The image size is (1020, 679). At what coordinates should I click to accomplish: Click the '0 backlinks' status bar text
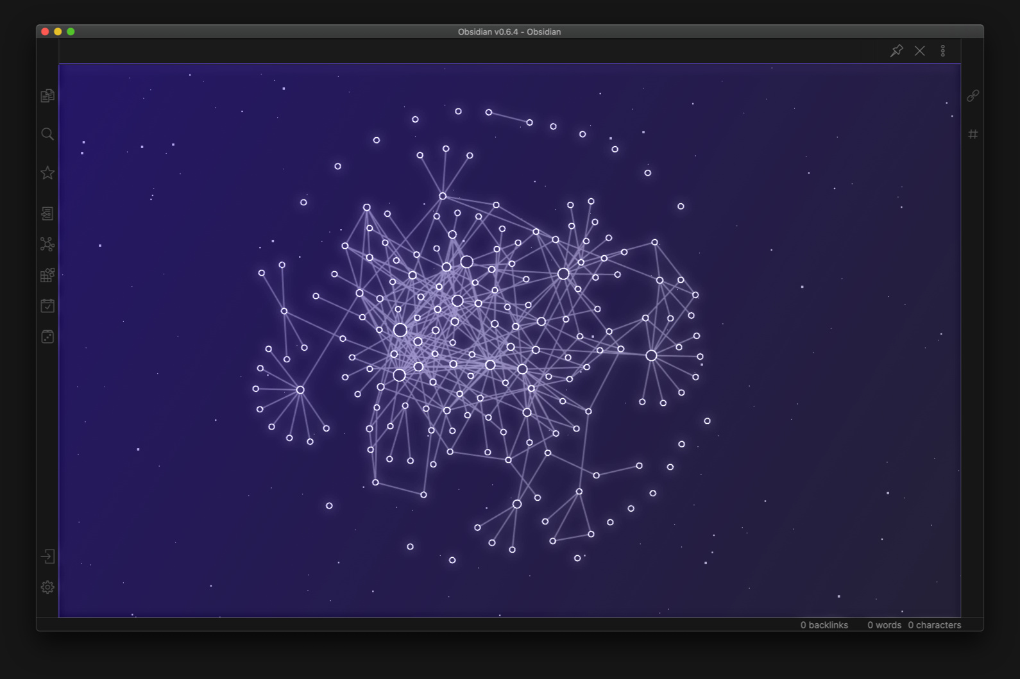(824, 625)
